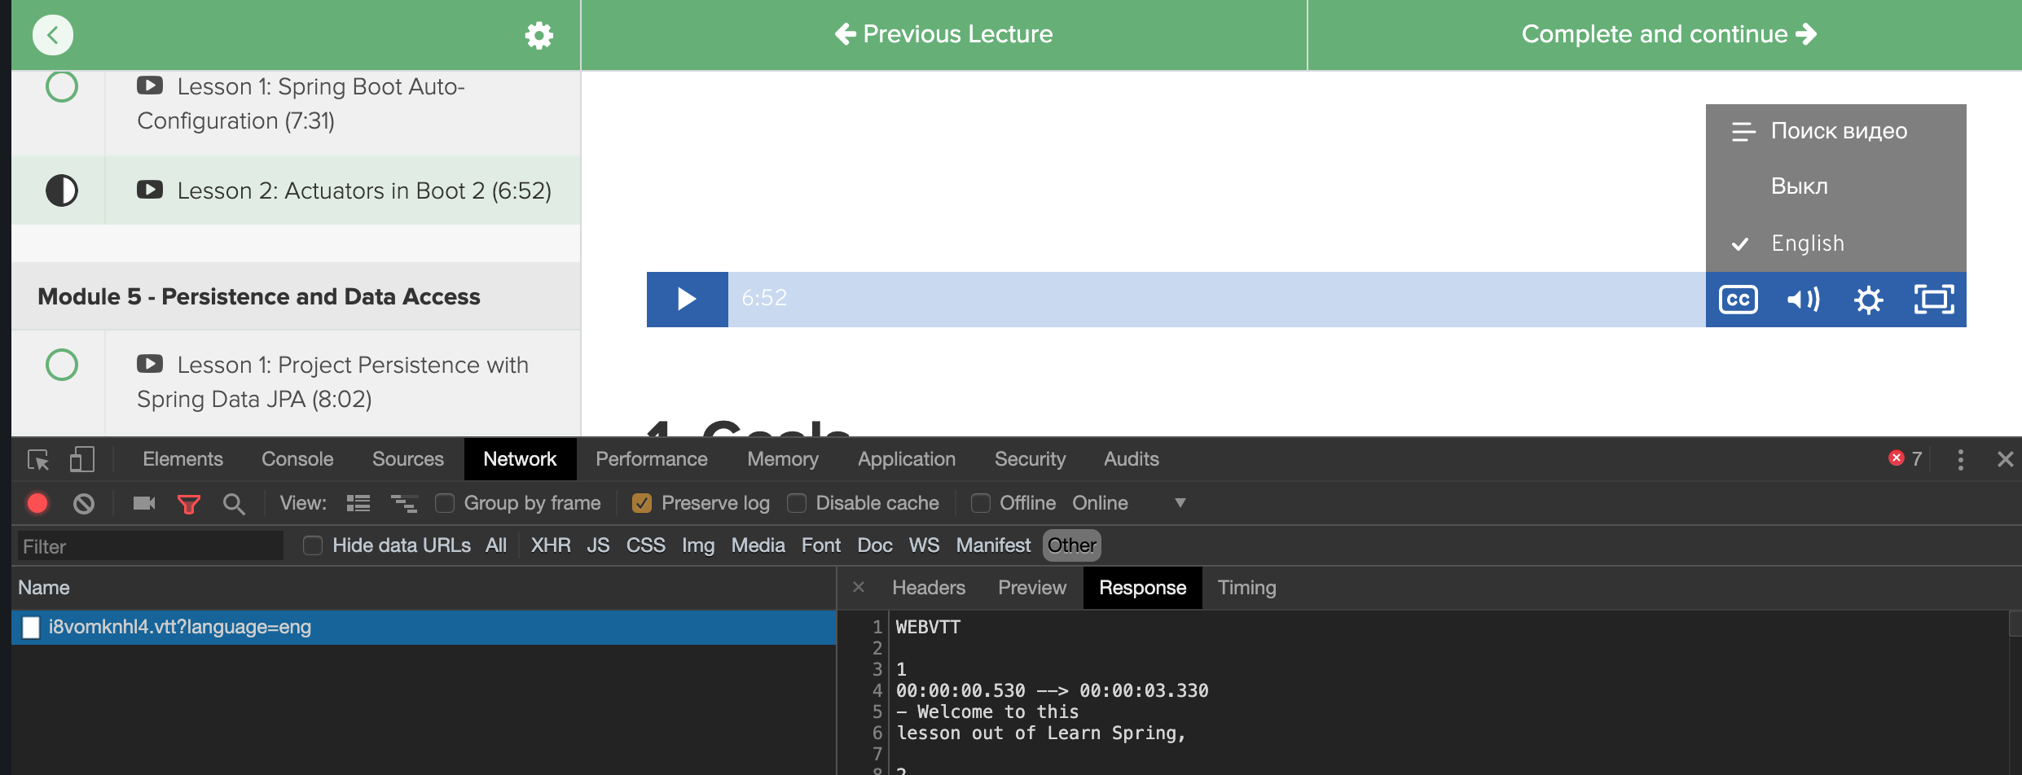The height and width of the screenshot is (775, 2022).
Task: Stop recording network log
Action: pyautogui.click(x=37, y=504)
